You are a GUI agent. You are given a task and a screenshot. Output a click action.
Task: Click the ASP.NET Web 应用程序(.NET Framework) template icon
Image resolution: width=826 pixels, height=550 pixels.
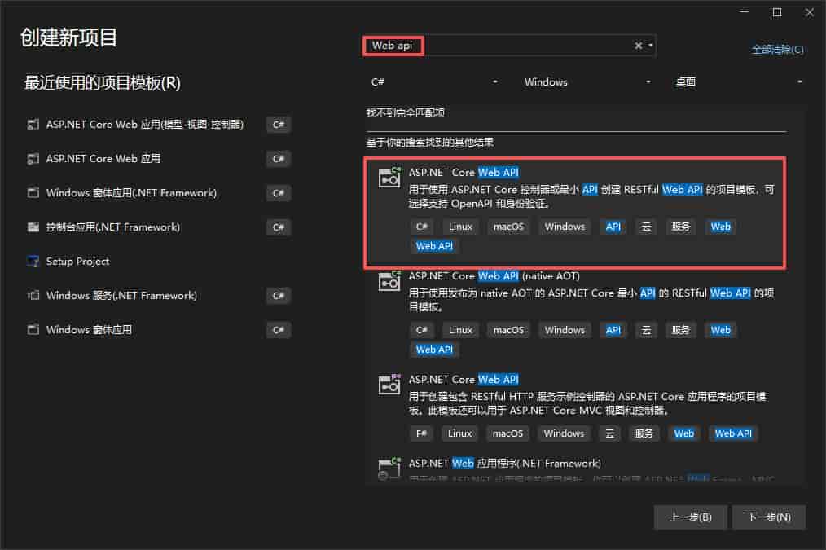[x=390, y=469]
